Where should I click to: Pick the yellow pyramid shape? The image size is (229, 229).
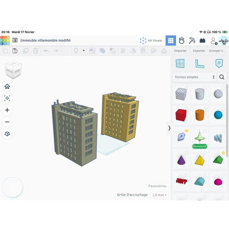pyautogui.click(x=200, y=160)
